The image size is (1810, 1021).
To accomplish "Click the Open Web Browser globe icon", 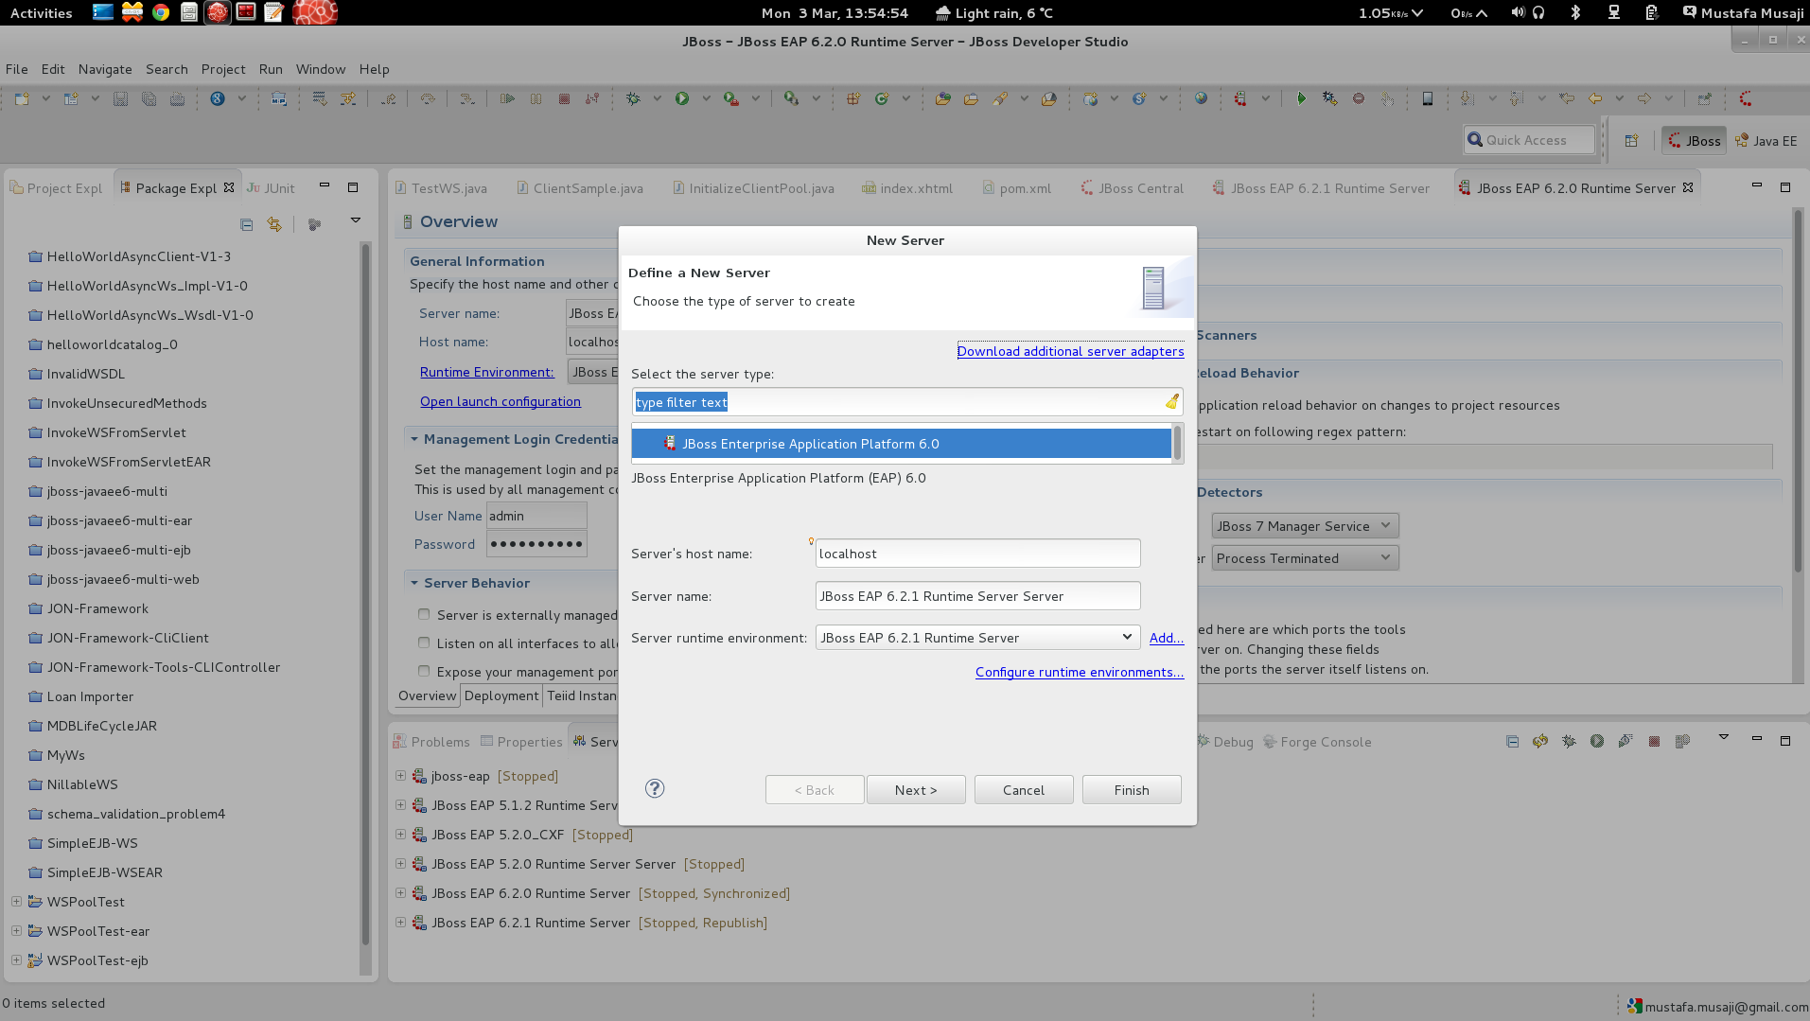I will click(x=1201, y=98).
